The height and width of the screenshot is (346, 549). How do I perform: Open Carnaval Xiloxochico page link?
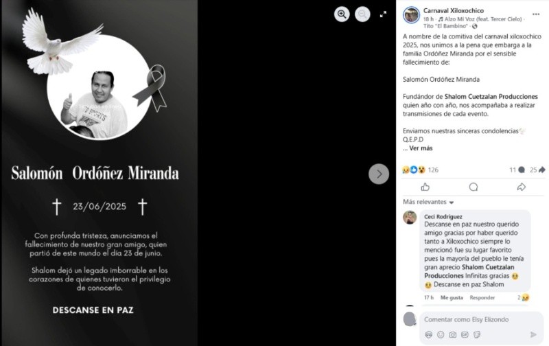[x=454, y=10]
